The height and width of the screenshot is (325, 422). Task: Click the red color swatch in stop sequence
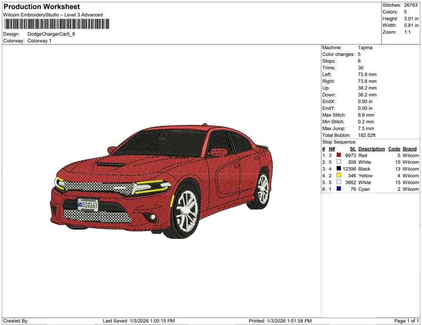coord(339,155)
